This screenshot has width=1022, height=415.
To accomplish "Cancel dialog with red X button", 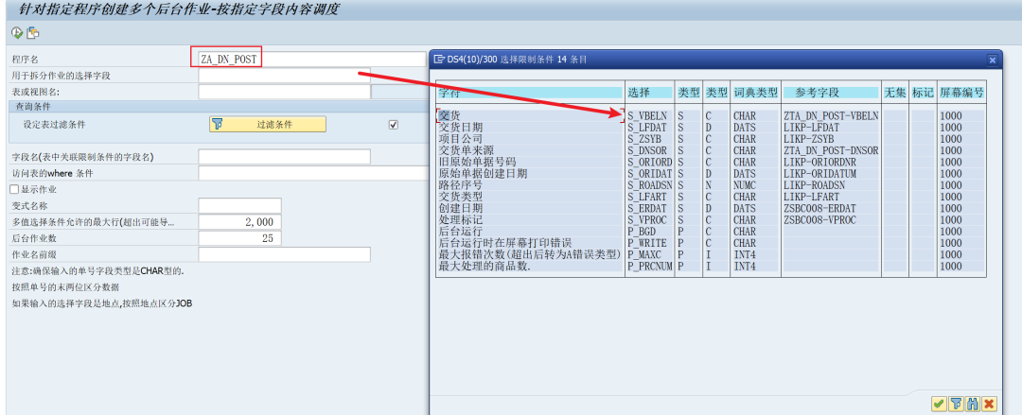I will 990,404.
